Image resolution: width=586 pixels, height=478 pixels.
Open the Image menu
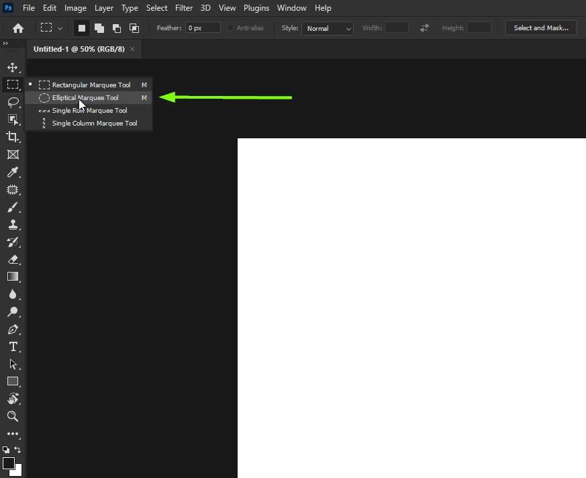click(x=75, y=8)
